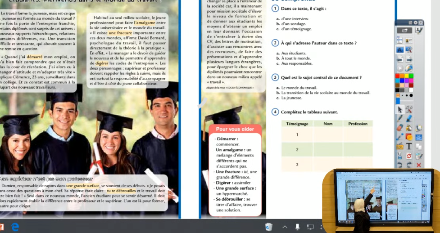Click the arrow Select tool

[400, 109]
